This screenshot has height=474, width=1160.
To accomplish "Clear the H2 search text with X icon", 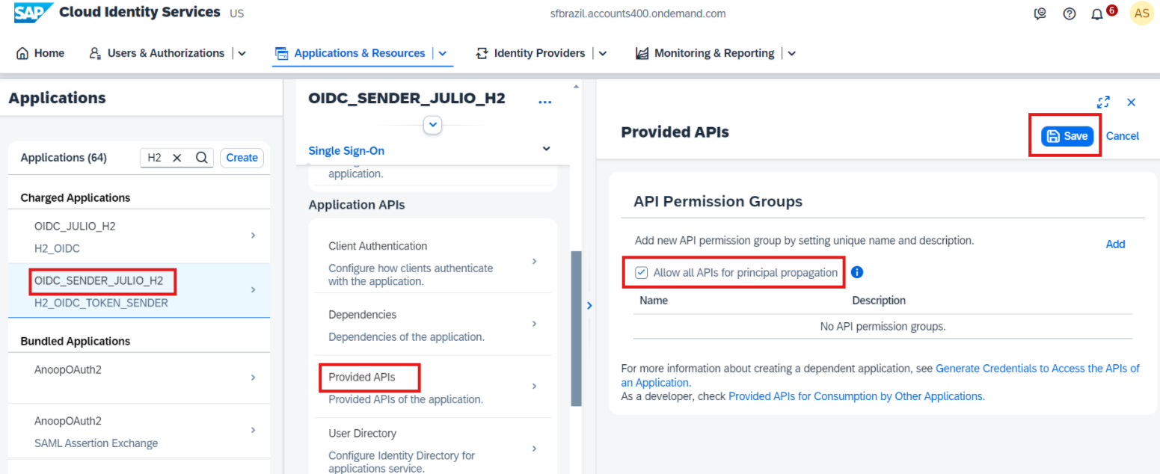I will tap(177, 158).
